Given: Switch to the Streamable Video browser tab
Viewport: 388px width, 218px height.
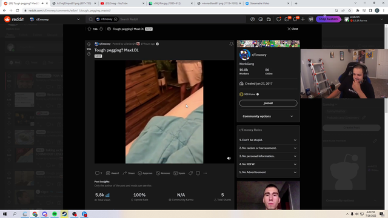Looking at the screenshot, I should point(267,4).
